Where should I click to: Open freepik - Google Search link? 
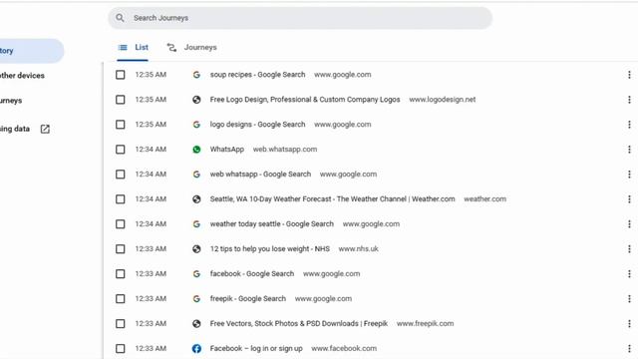[x=248, y=299]
